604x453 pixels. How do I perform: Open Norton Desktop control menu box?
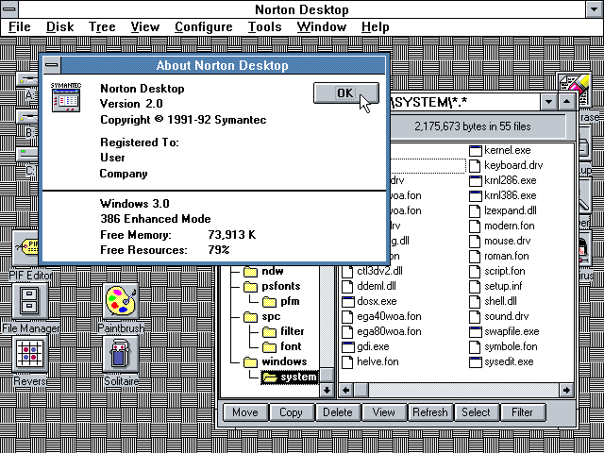[x=9, y=9]
